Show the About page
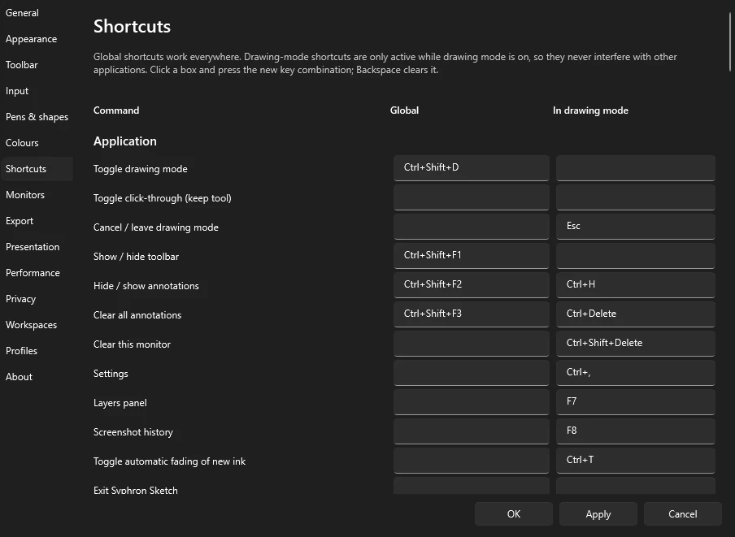735x537 pixels. (x=37, y=377)
